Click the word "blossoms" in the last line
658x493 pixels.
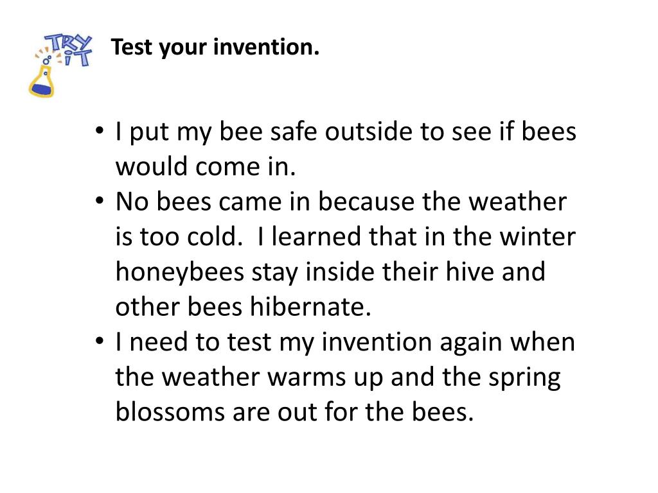pyautogui.click(x=170, y=411)
